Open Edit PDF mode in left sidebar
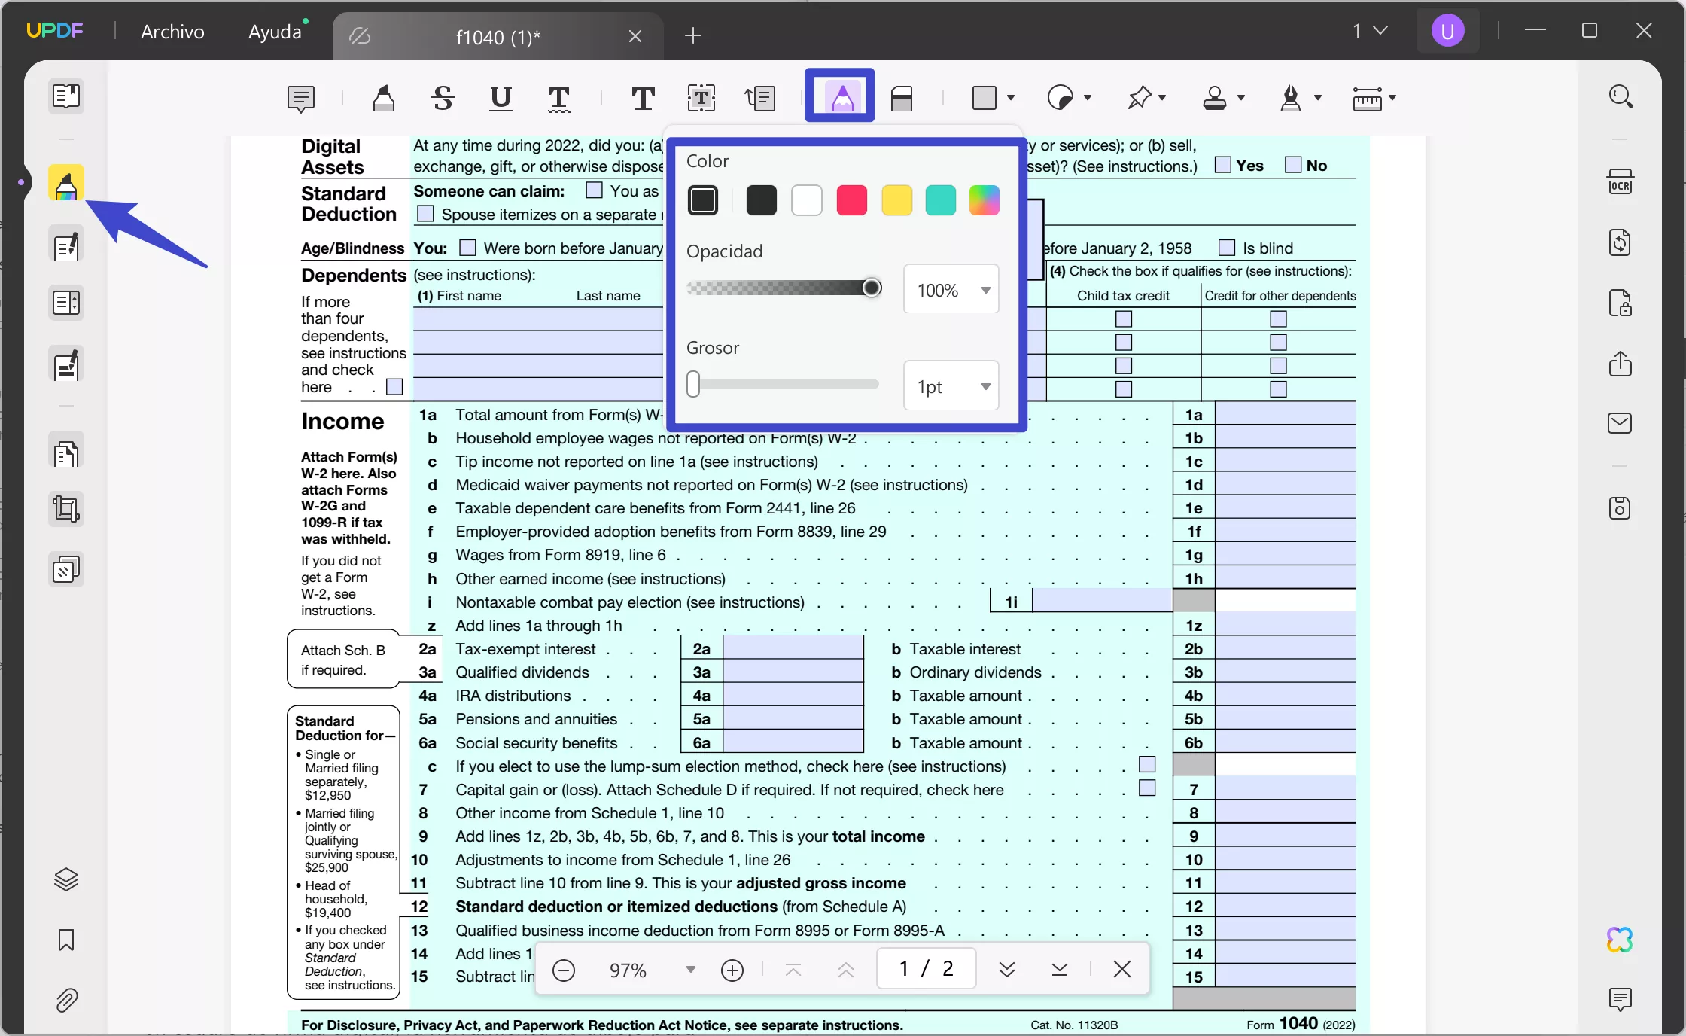1686x1036 pixels. point(66,245)
